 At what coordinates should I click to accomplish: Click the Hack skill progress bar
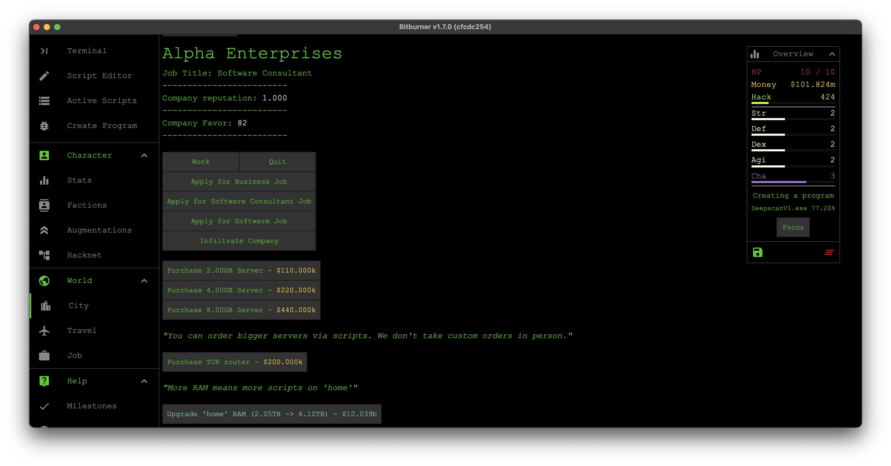click(x=793, y=103)
